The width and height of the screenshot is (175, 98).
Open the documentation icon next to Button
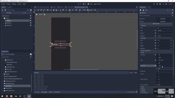(x=173, y=13)
